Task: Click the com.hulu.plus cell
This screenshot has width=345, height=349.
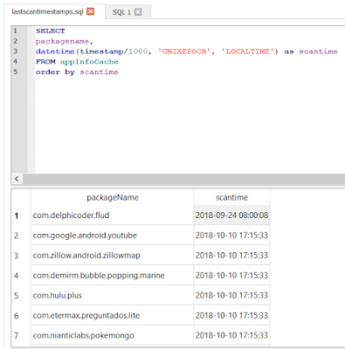Action: click(x=113, y=296)
